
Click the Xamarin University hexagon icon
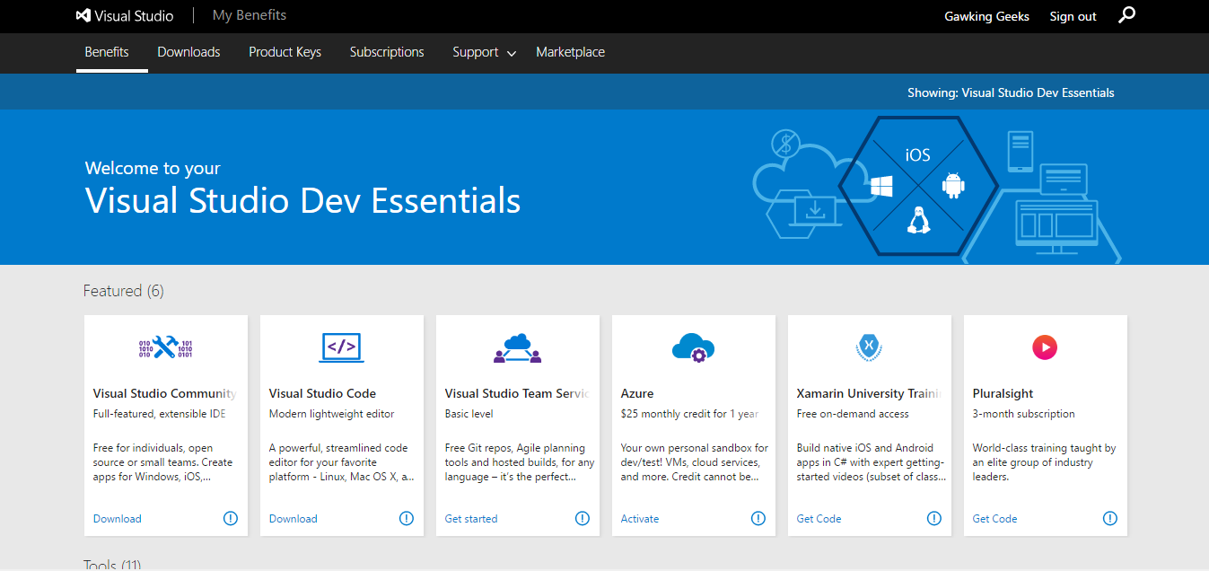(x=869, y=347)
